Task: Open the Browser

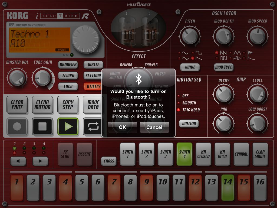Action: click(x=68, y=65)
